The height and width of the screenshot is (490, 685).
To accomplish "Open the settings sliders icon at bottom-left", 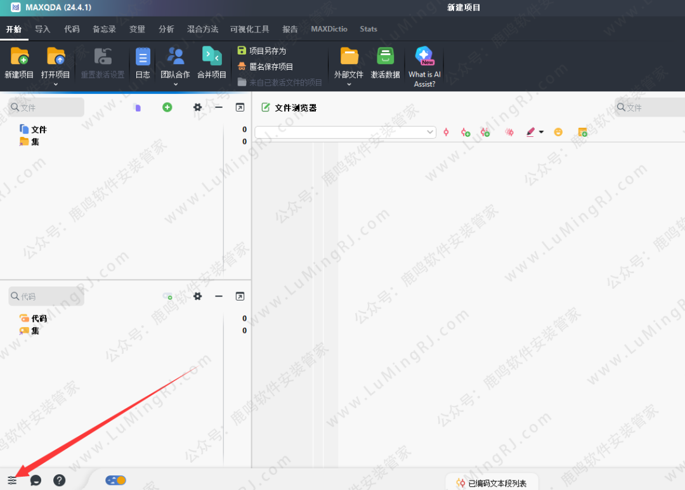I will coord(12,480).
